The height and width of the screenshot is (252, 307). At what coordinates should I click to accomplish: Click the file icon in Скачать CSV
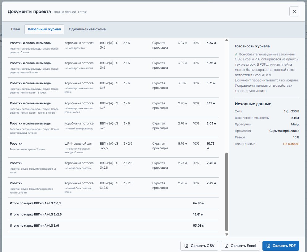click(186, 246)
